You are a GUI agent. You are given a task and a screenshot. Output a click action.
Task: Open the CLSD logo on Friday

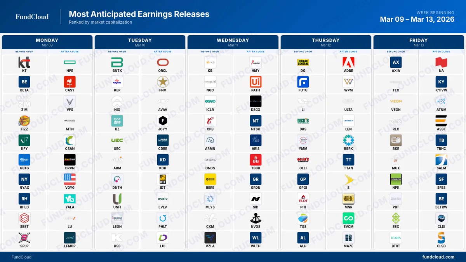click(x=441, y=238)
